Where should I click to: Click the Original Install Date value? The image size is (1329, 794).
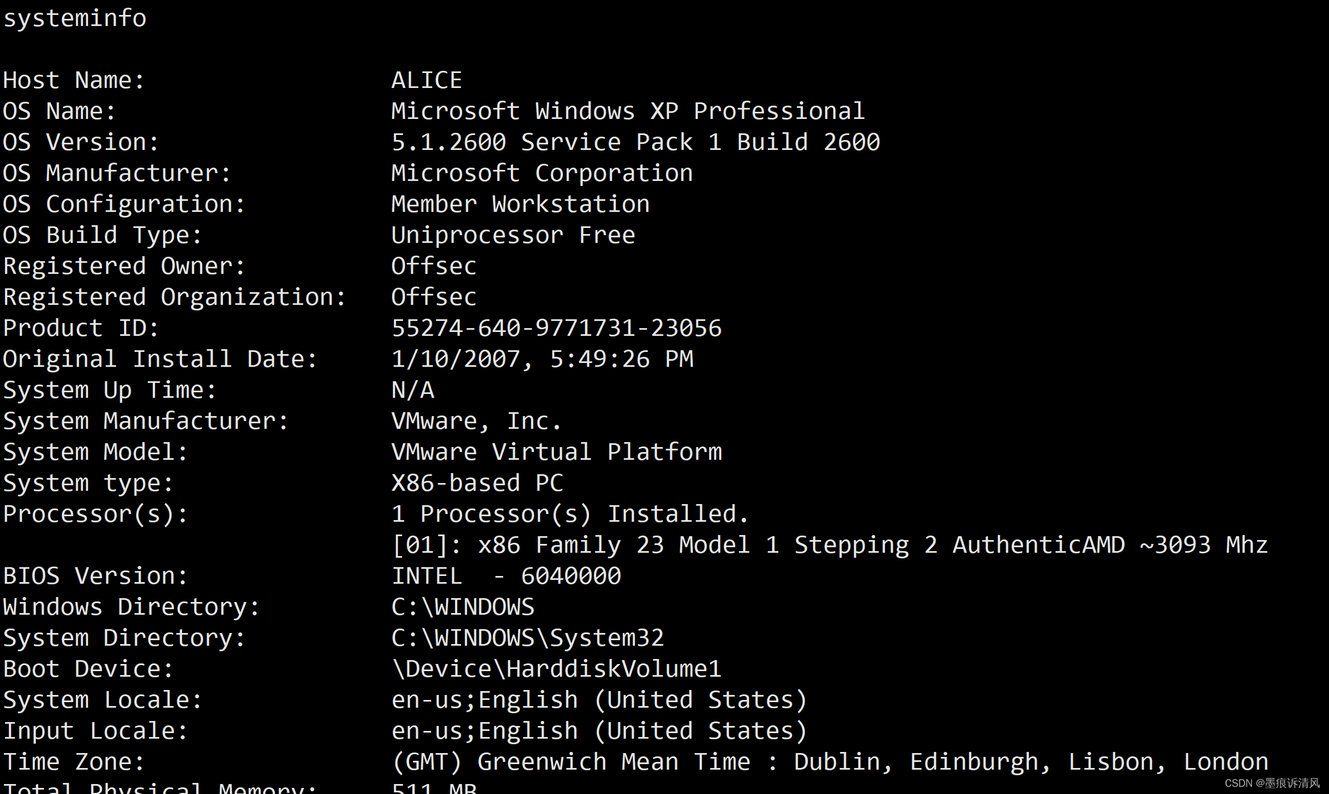[x=541, y=360]
